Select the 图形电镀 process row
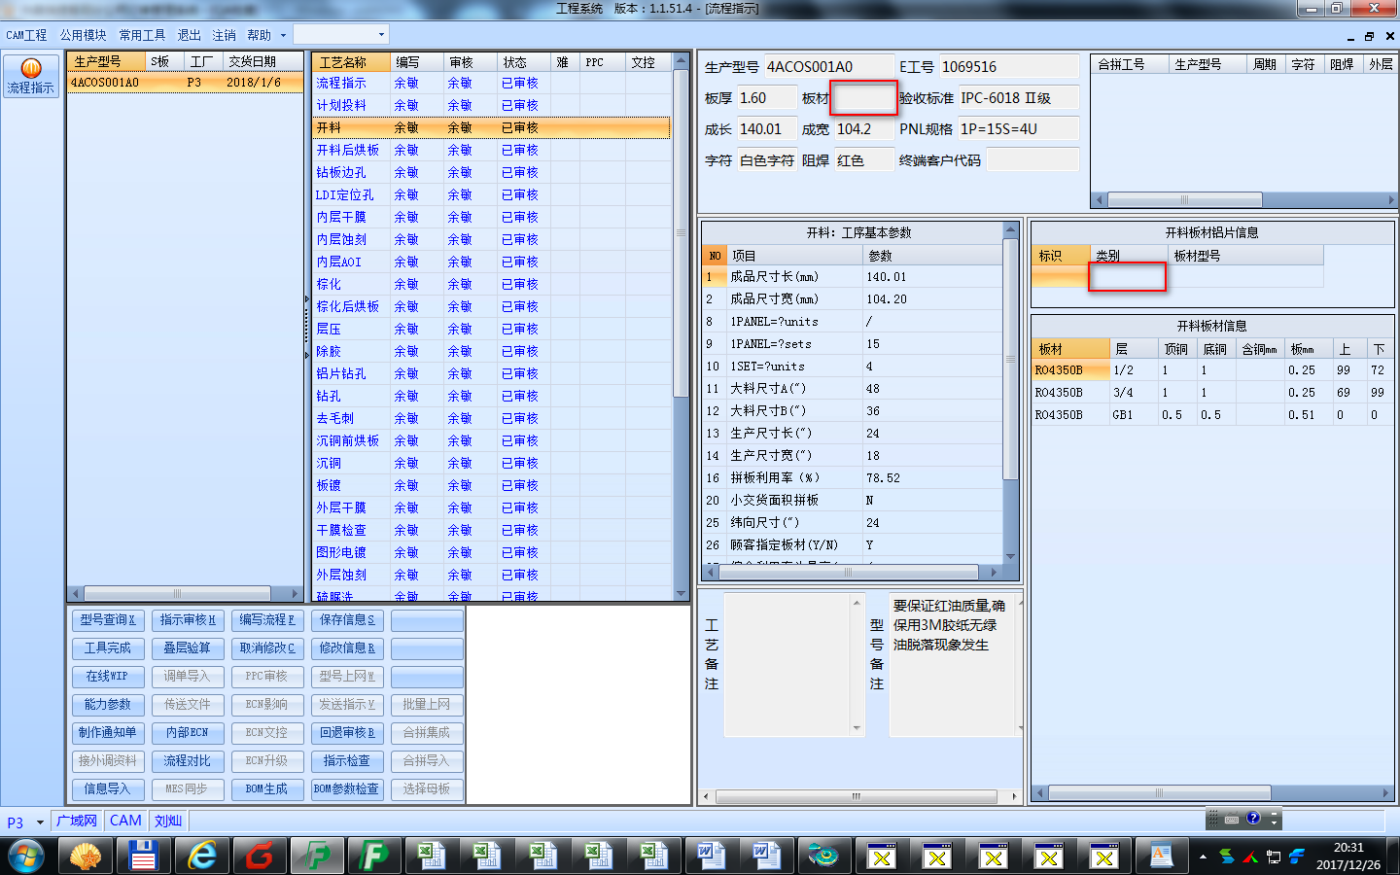 tap(491, 552)
